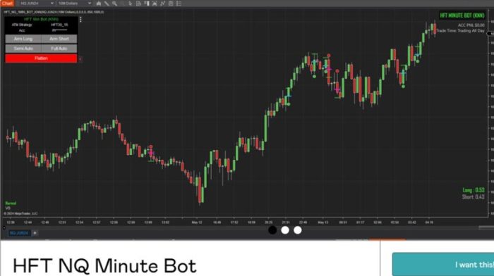
Task: Click the HFT NQ Minute Bot title
Action: (104, 266)
